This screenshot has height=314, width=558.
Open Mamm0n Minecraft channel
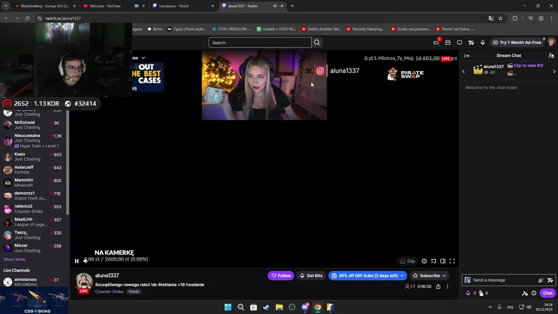(34, 183)
